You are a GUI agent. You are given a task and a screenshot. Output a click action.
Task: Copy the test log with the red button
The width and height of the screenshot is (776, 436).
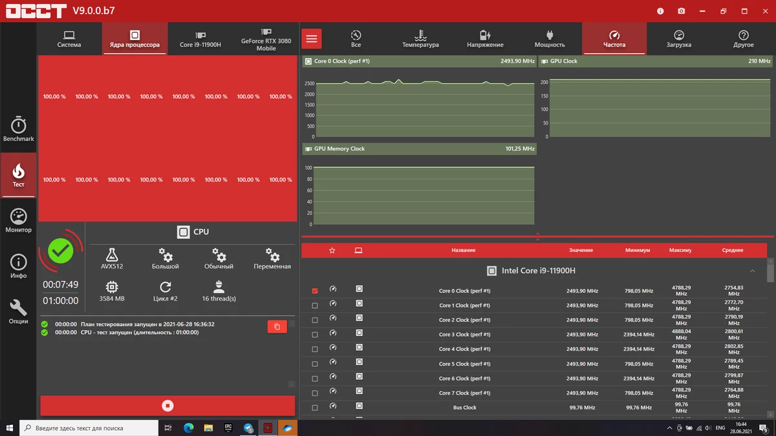277,327
